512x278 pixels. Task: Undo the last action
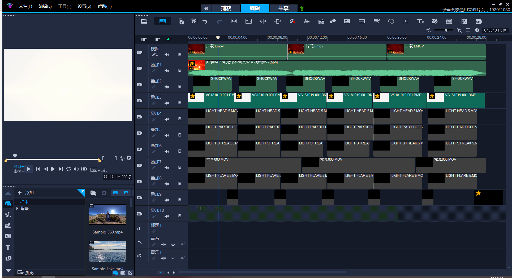point(205,21)
